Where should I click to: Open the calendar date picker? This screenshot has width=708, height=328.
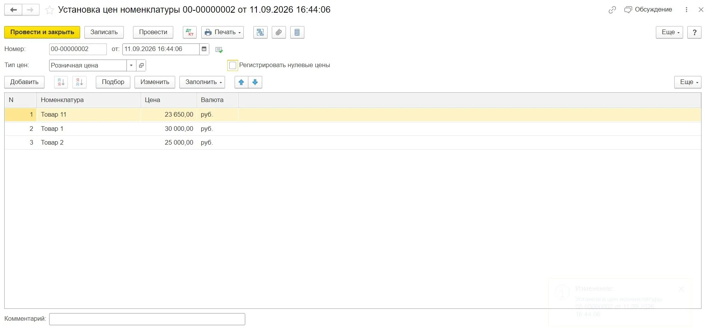(x=204, y=49)
